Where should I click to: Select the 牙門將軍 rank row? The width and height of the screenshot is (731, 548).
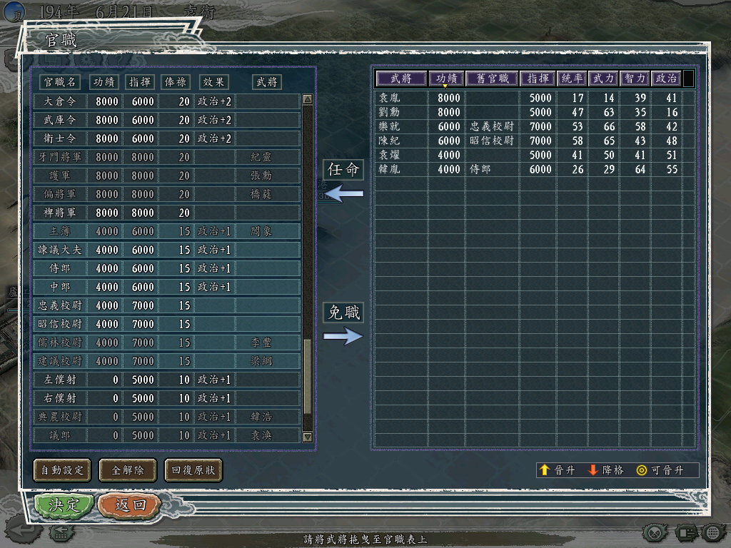click(166, 157)
